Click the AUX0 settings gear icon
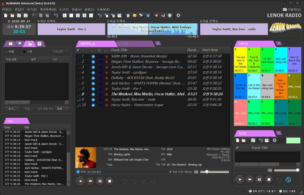 click(274, 140)
